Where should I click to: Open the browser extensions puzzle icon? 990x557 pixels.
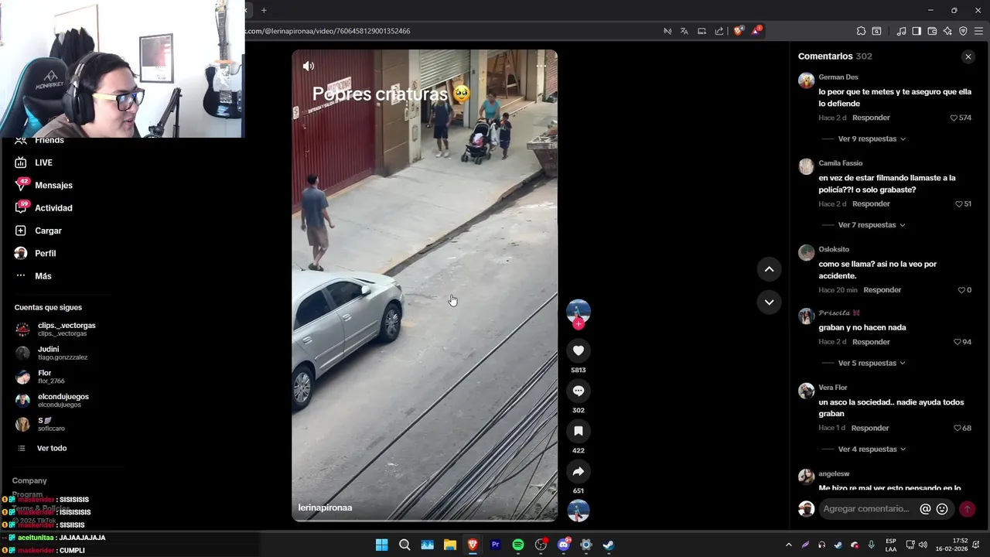[861, 31]
